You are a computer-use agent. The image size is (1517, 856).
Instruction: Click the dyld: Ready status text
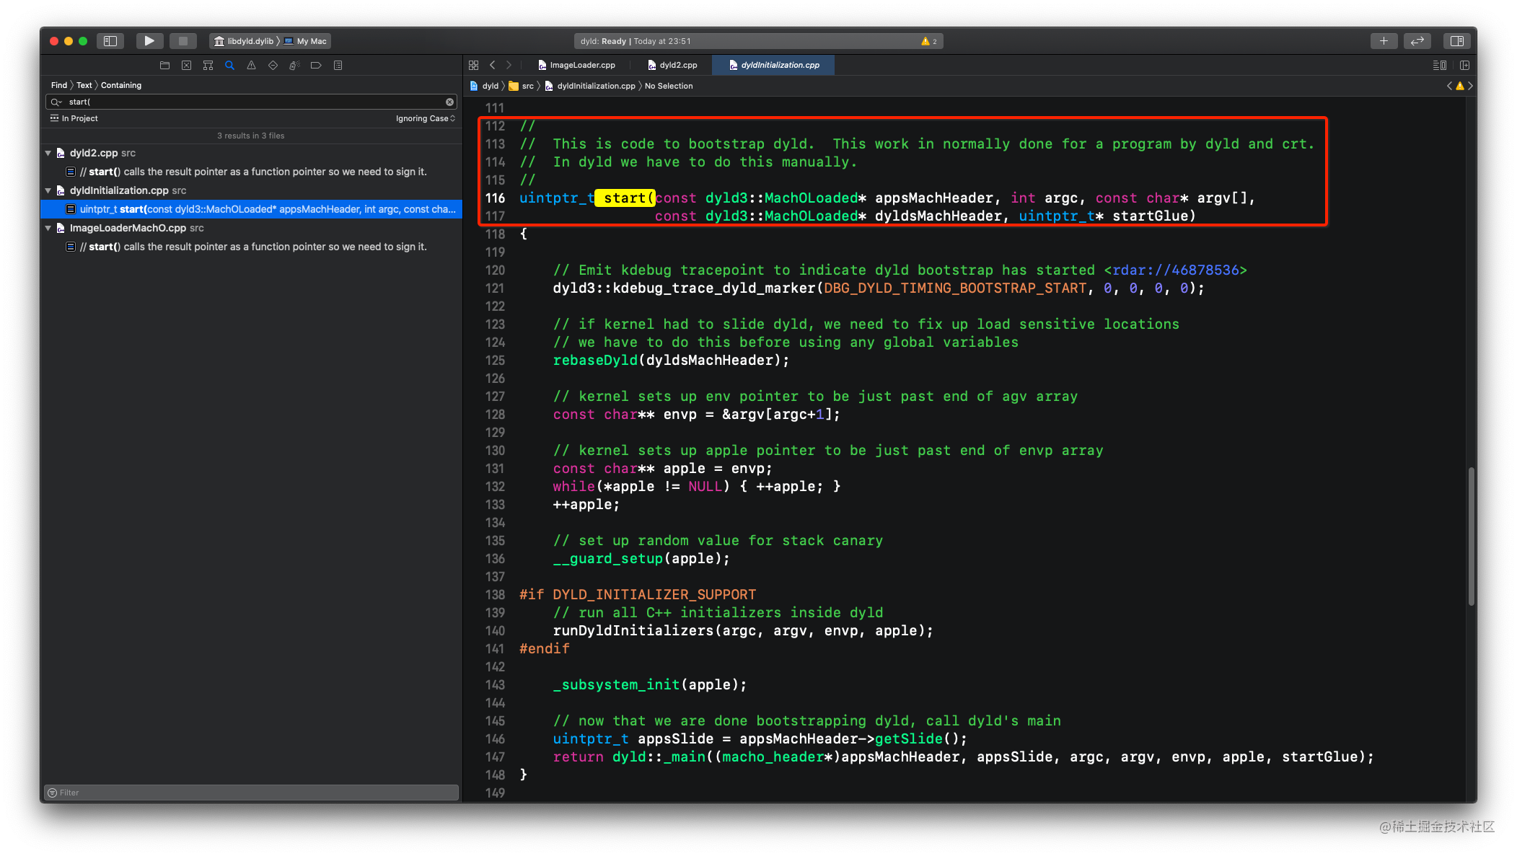[603, 41]
